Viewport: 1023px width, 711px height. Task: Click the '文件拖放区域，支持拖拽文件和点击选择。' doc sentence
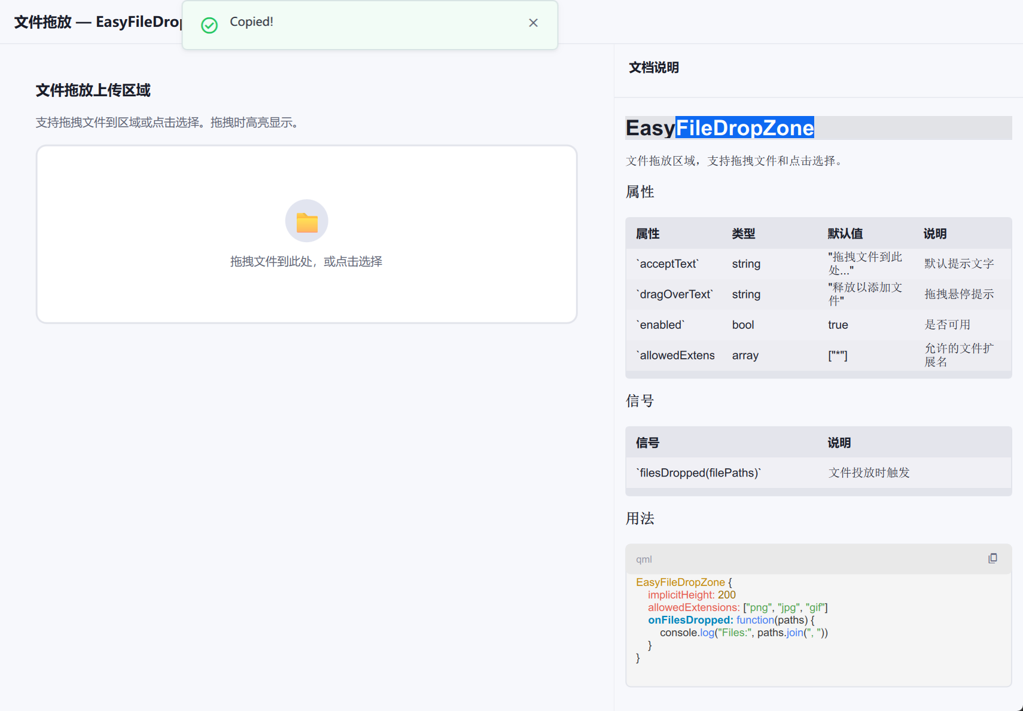735,161
